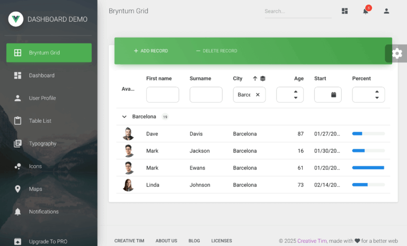
Task: Open the LICENSES footer link
Action: coord(222,241)
